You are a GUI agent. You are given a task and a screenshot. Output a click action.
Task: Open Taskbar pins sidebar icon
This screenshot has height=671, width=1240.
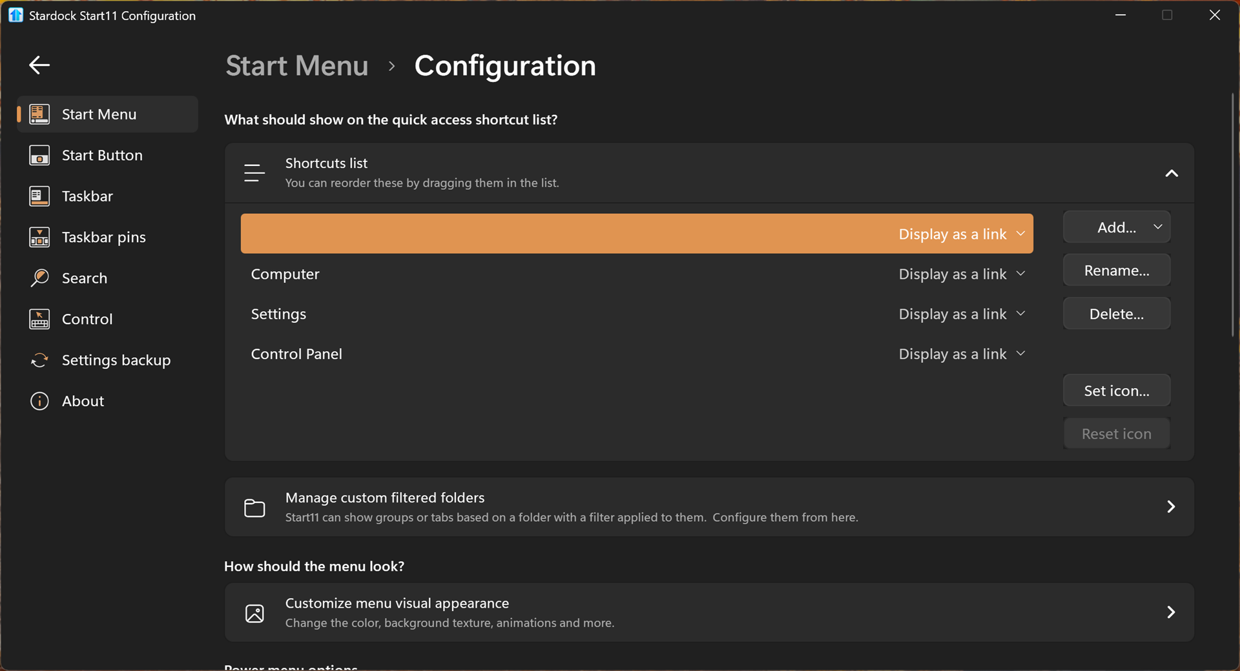pos(39,238)
